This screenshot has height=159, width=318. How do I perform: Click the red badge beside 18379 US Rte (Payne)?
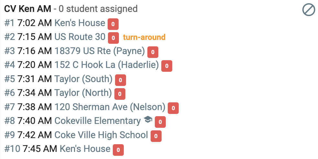(x=153, y=52)
